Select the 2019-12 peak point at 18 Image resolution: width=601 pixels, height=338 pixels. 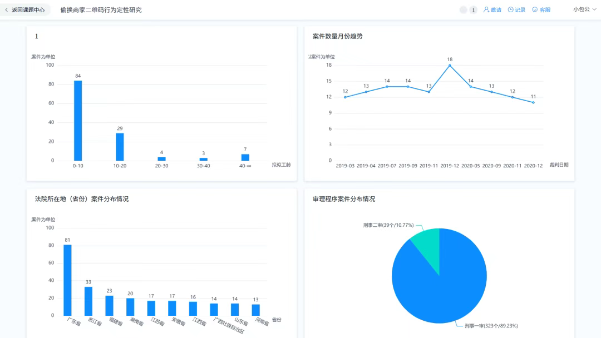tap(450, 66)
